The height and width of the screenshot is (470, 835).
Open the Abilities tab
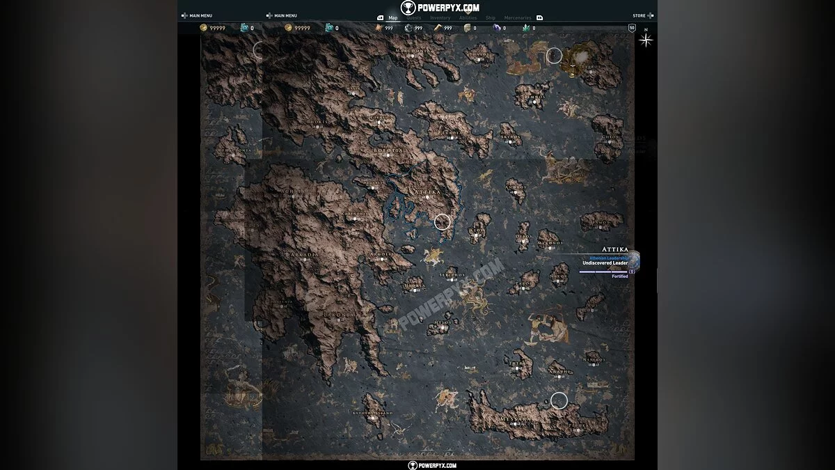pos(468,17)
